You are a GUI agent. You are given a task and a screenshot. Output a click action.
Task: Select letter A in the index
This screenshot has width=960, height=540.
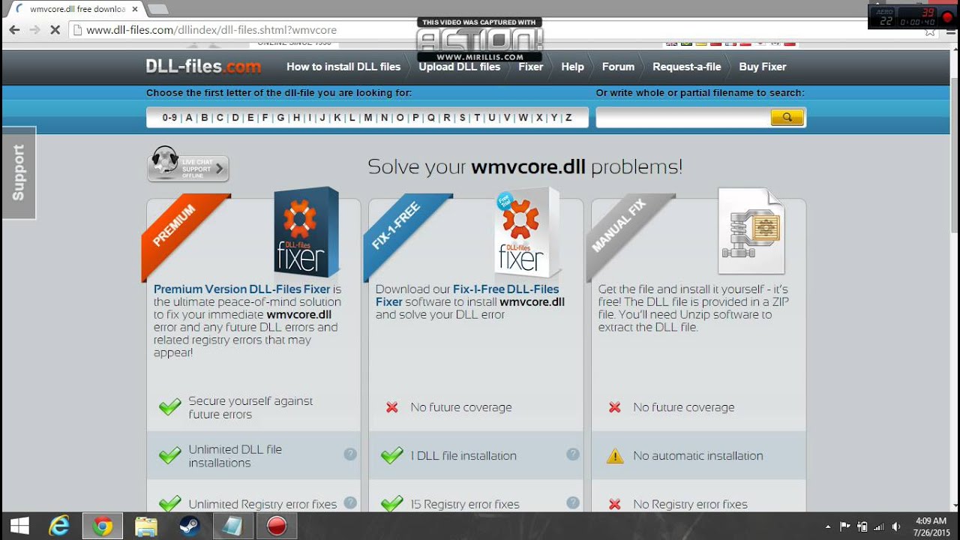coord(189,118)
